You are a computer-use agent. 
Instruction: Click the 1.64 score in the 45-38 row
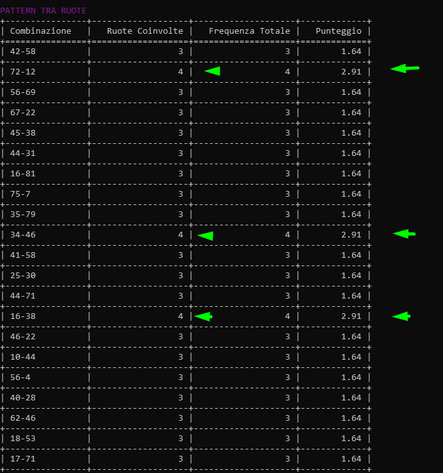tap(351, 133)
